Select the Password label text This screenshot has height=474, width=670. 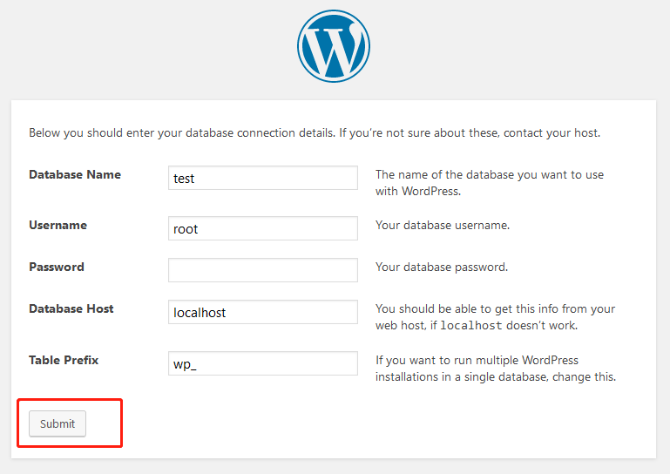point(57,267)
